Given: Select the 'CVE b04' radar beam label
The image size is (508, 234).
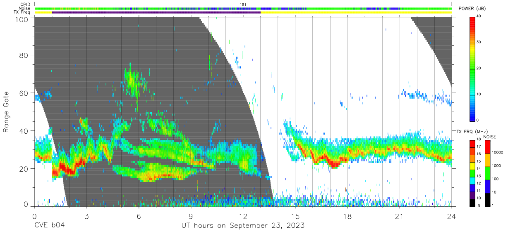Looking at the screenshot, I should (x=49, y=225).
